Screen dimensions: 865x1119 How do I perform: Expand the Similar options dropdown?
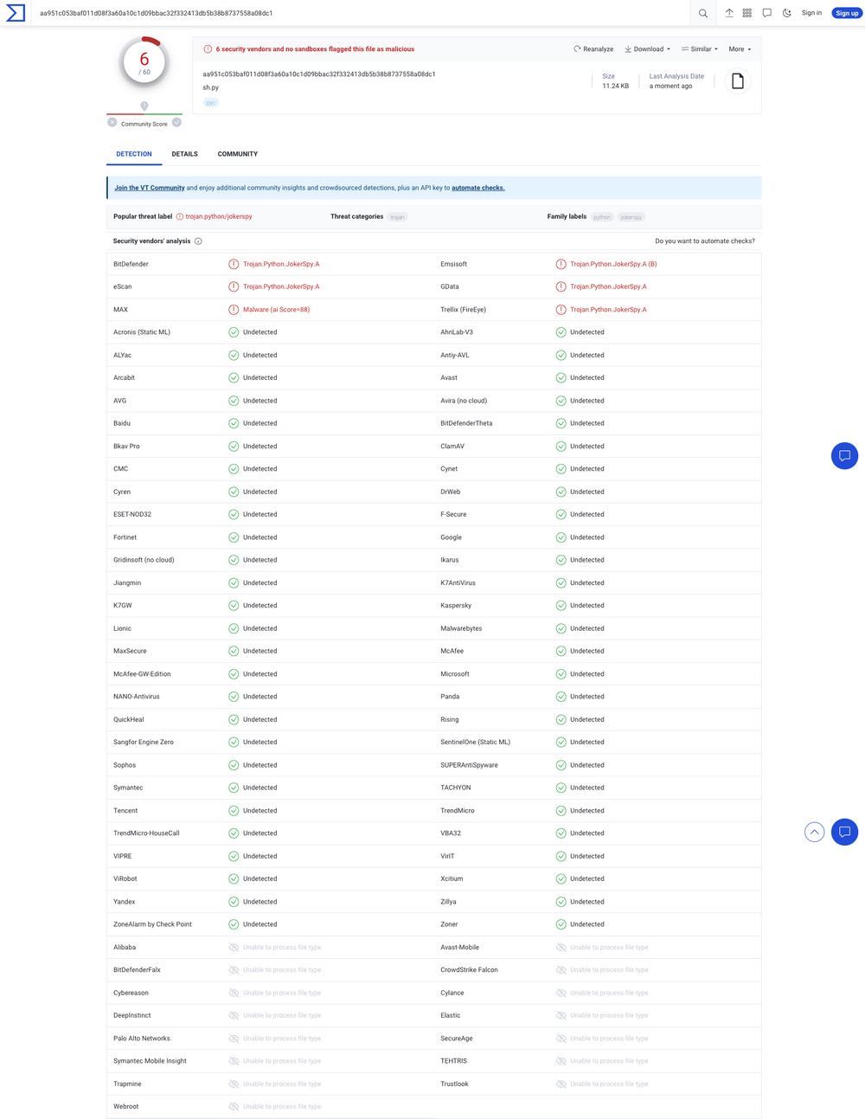(x=699, y=48)
